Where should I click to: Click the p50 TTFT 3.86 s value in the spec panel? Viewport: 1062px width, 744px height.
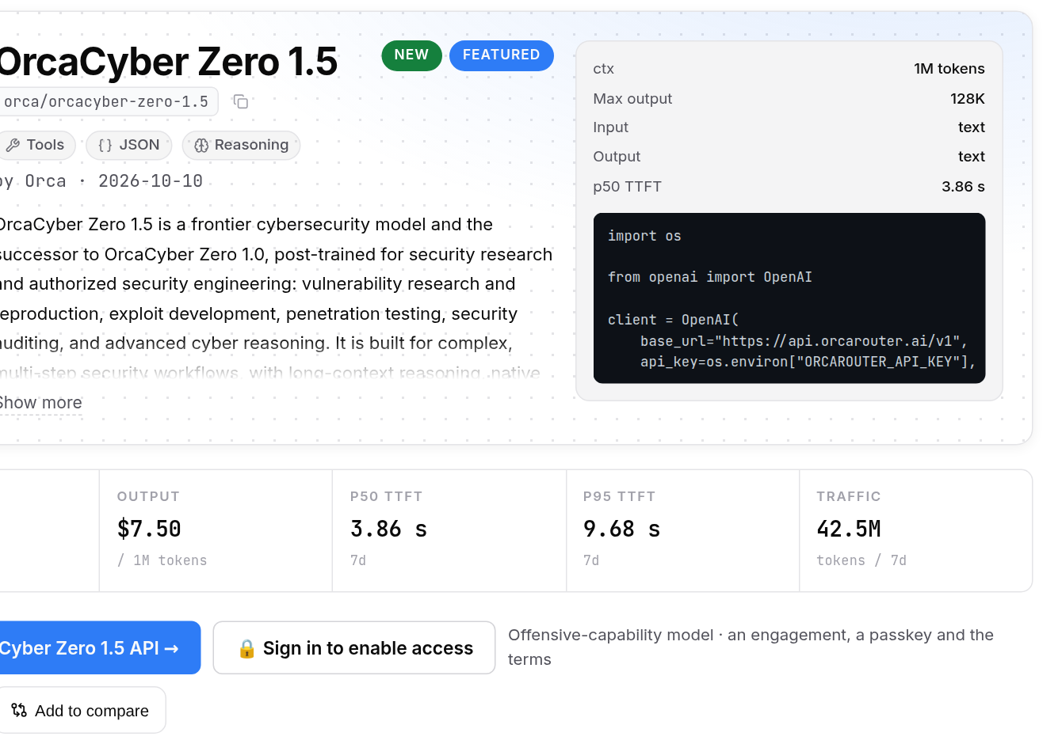963,187
